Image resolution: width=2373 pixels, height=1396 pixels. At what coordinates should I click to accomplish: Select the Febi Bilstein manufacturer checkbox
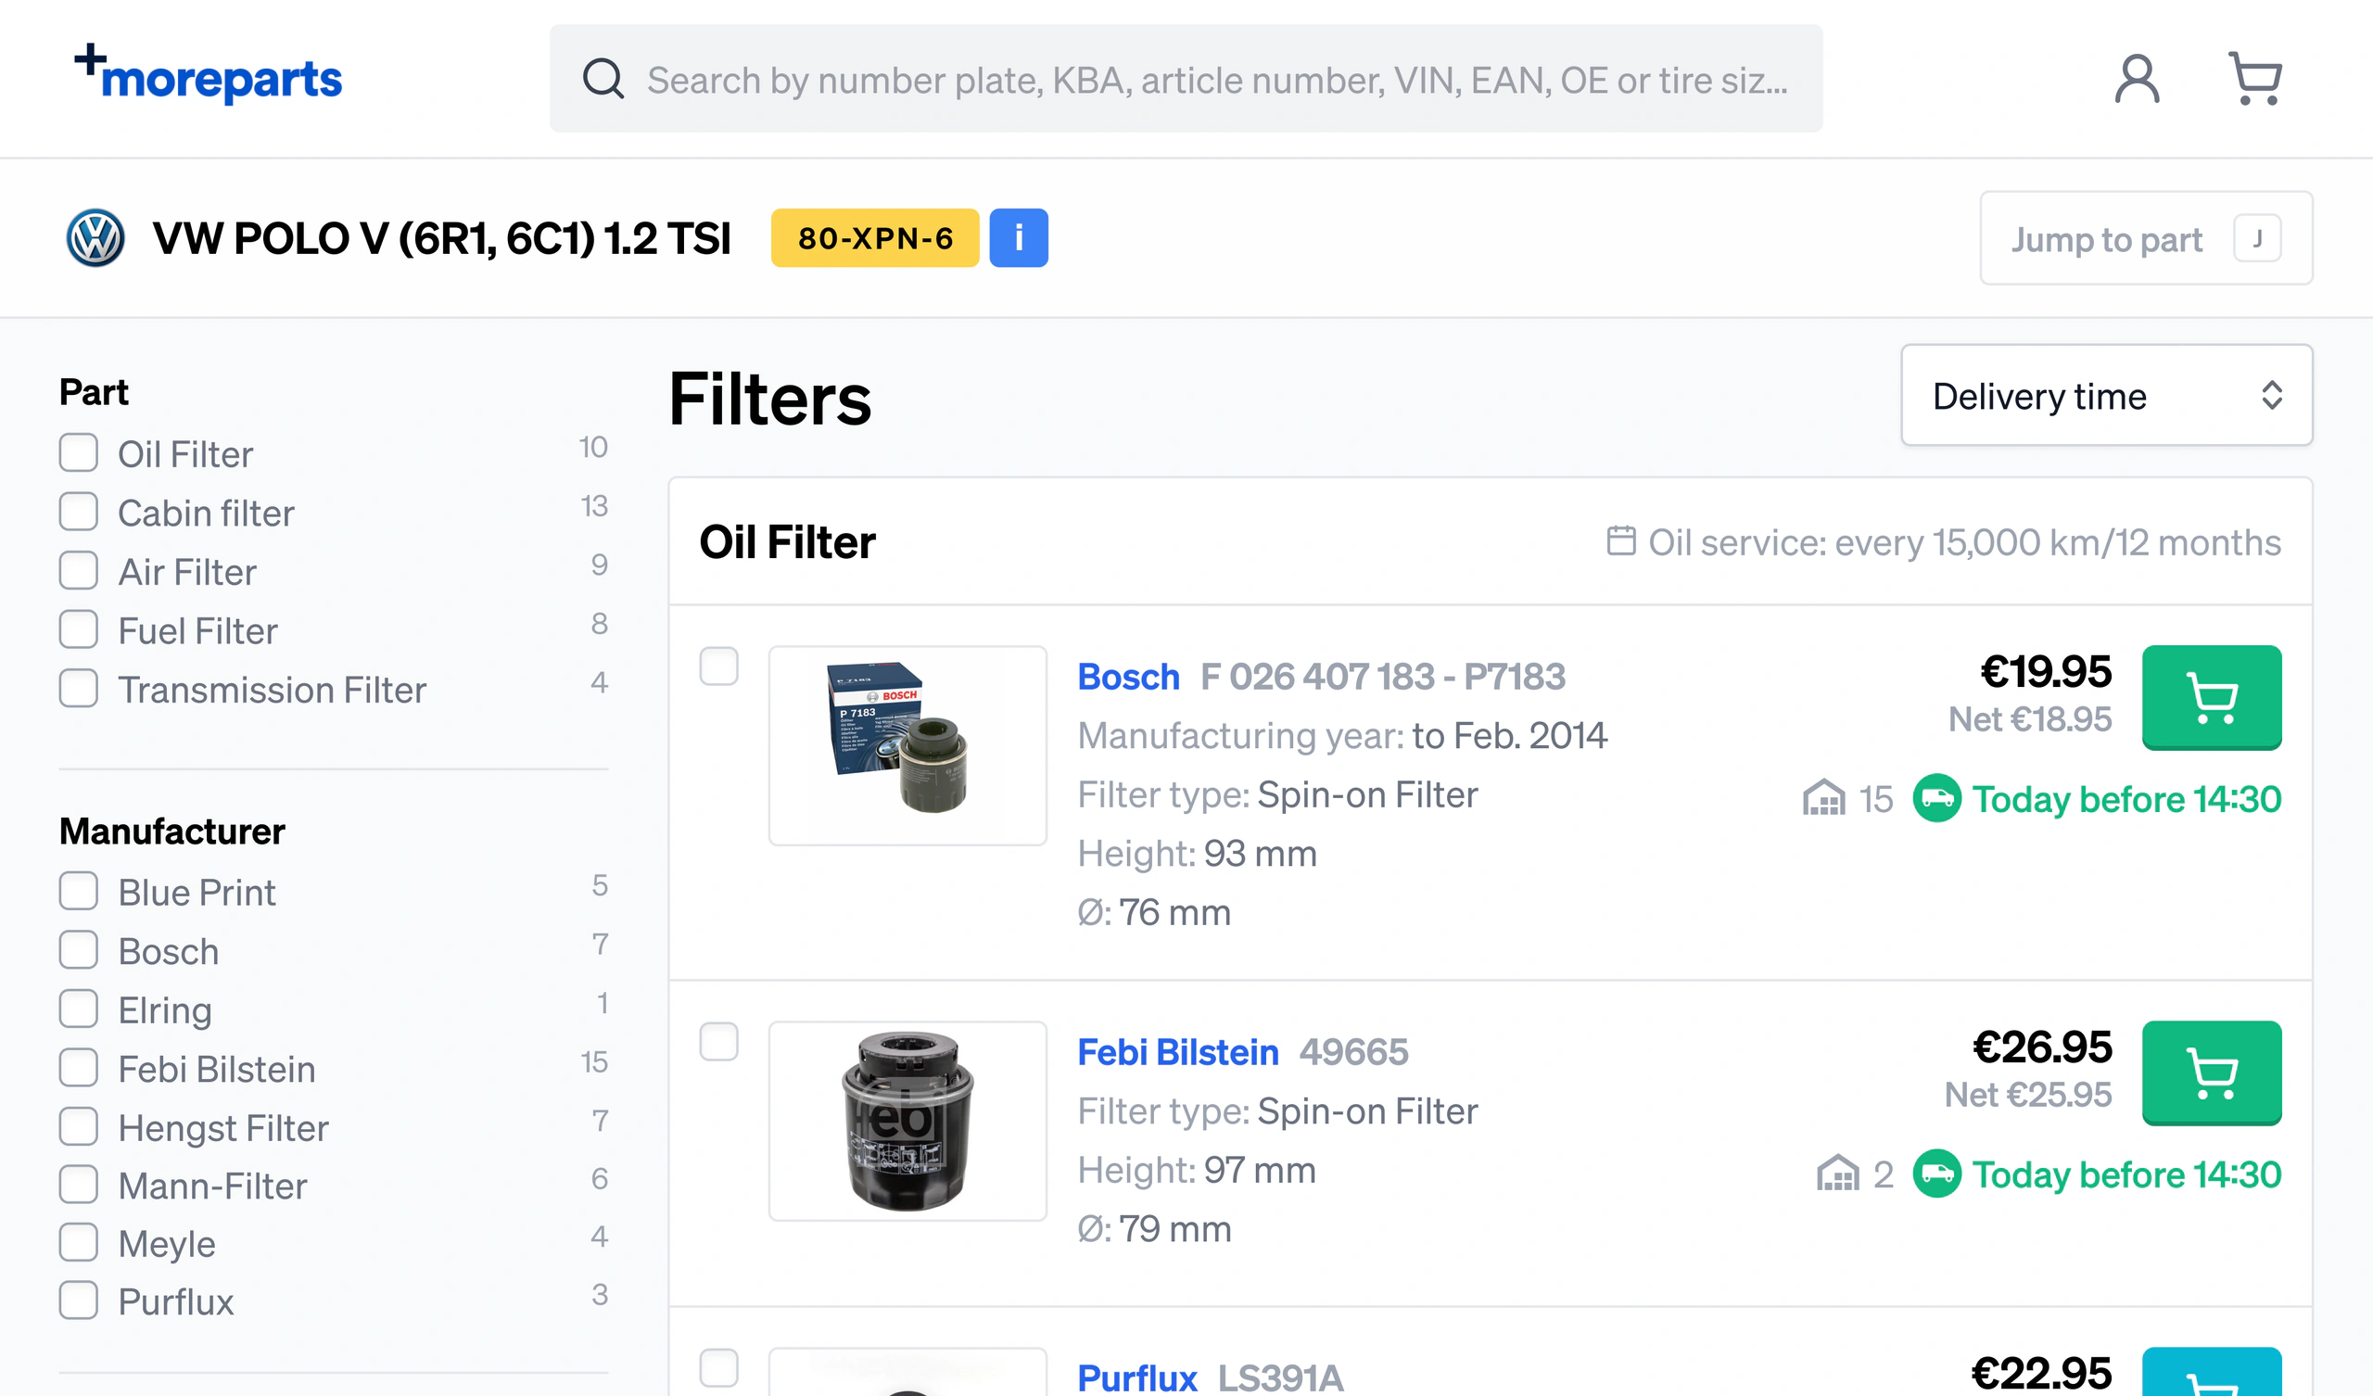click(x=78, y=1068)
